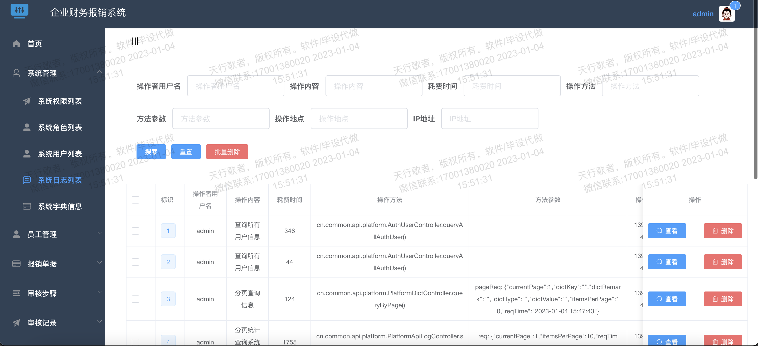
Task: Click the 审核步骤 list icon
Action: click(16, 293)
